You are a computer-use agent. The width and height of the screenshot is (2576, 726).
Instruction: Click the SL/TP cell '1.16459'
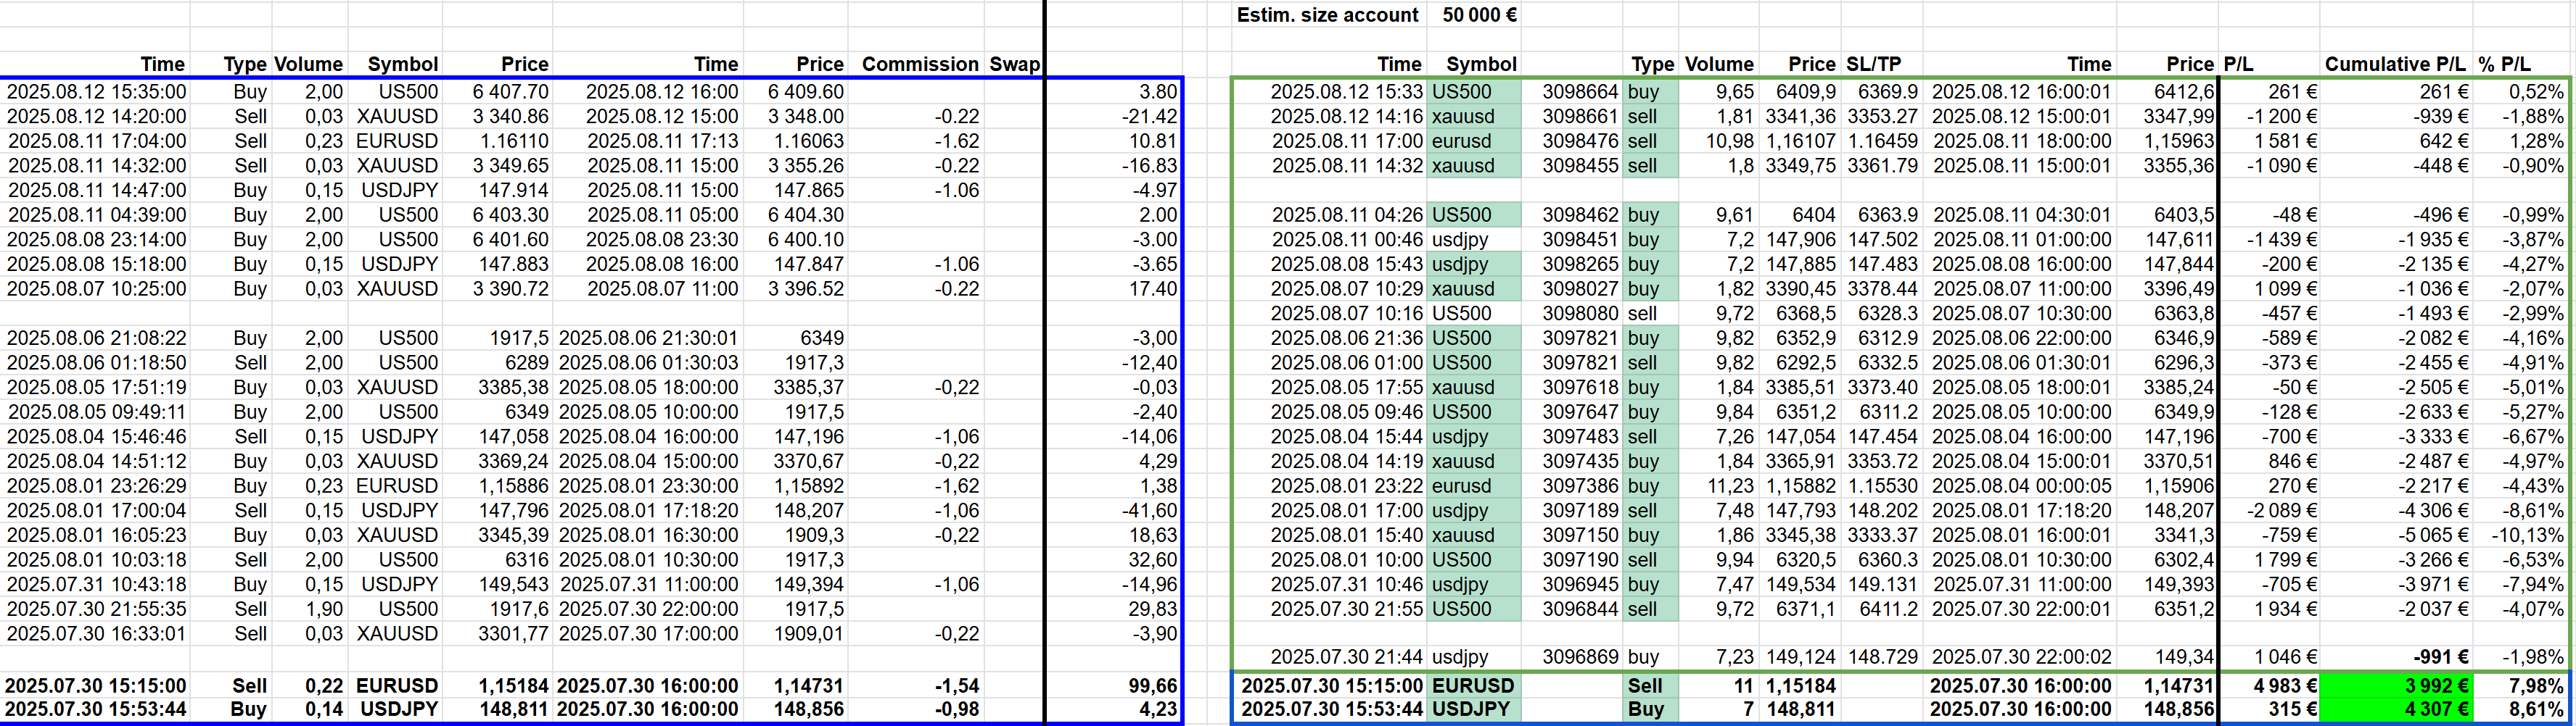[1883, 141]
